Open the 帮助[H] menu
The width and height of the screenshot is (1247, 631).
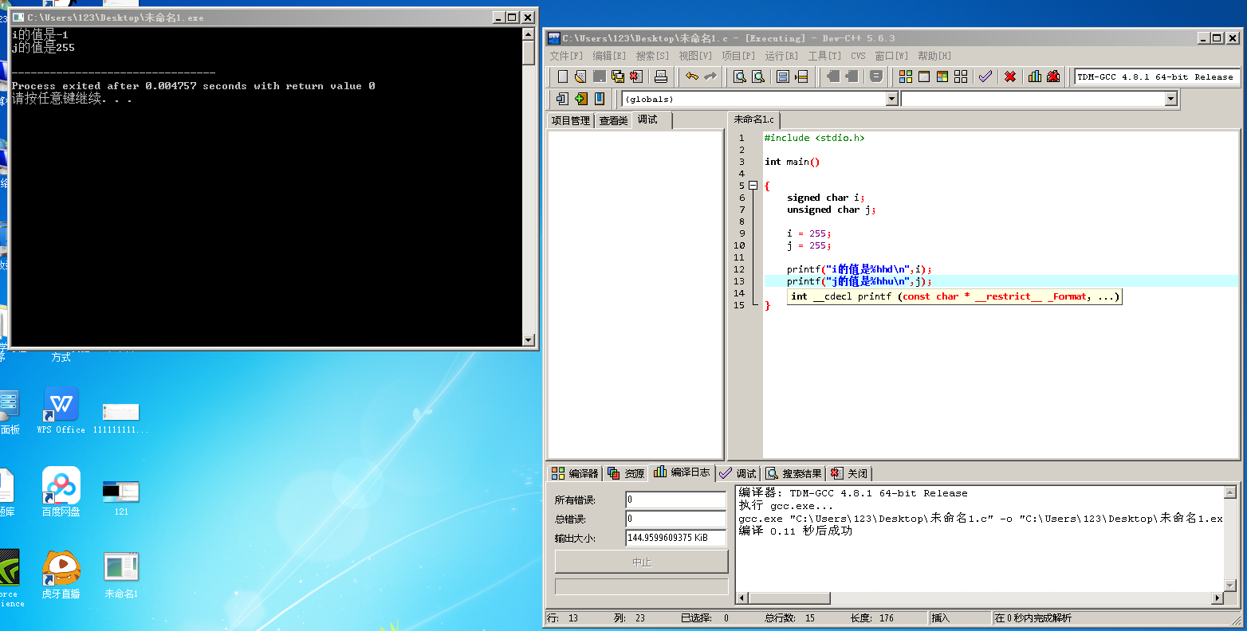[x=934, y=56]
